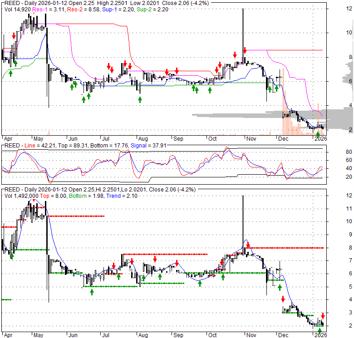The height and width of the screenshot is (338, 354).
Task: Click the 'Nov' axis label under top chart
Action: point(251,138)
